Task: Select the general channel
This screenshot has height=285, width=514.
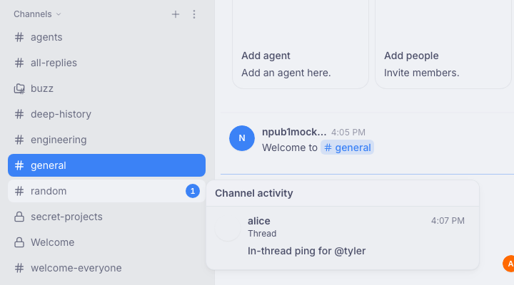Action: (x=106, y=165)
